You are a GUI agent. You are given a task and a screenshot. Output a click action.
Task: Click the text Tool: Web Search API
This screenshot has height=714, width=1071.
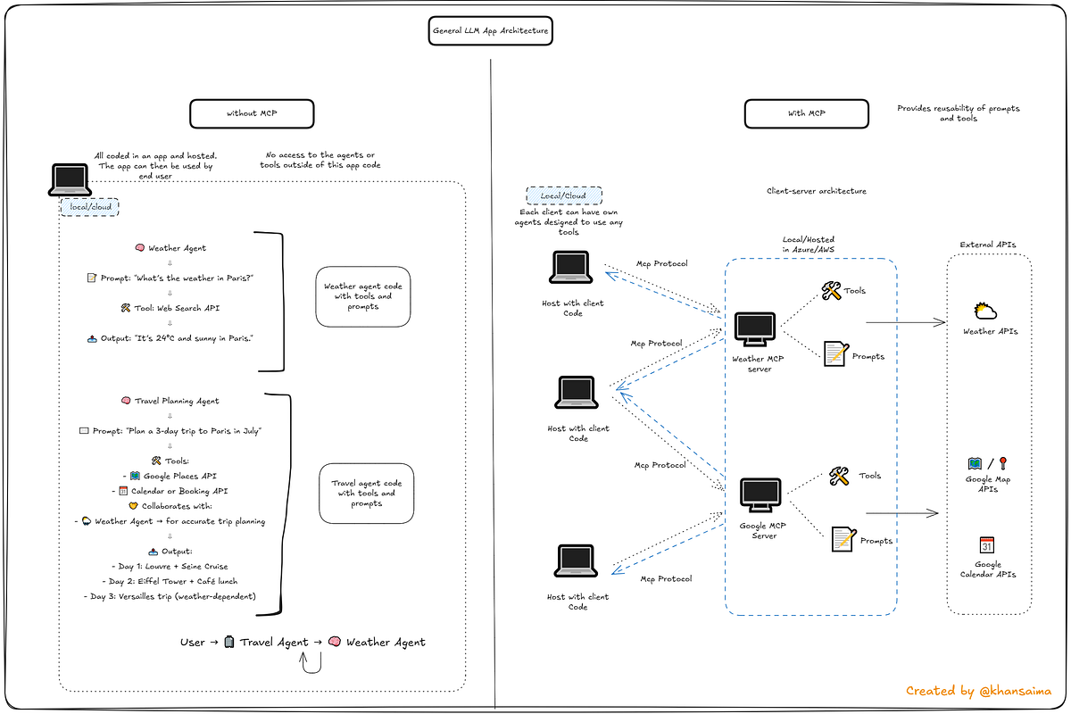click(x=177, y=308)
